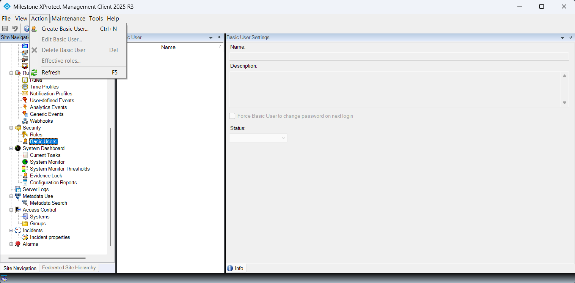The image size is (575, 283).
Task: Click the Server Logs icon
Action: (x=18, y=189)
